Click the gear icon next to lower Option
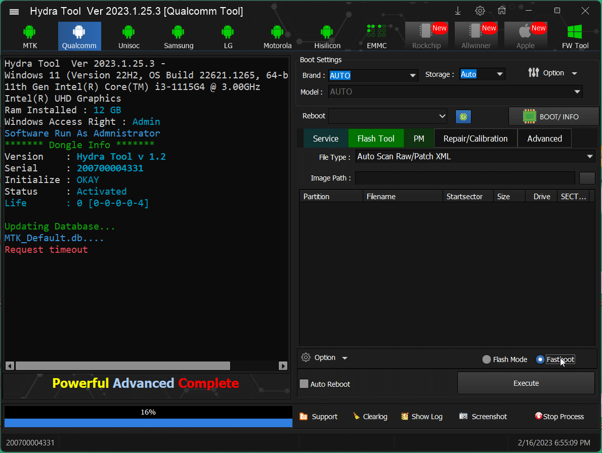Viewport: 602px width, 453px height. [306, 357]
